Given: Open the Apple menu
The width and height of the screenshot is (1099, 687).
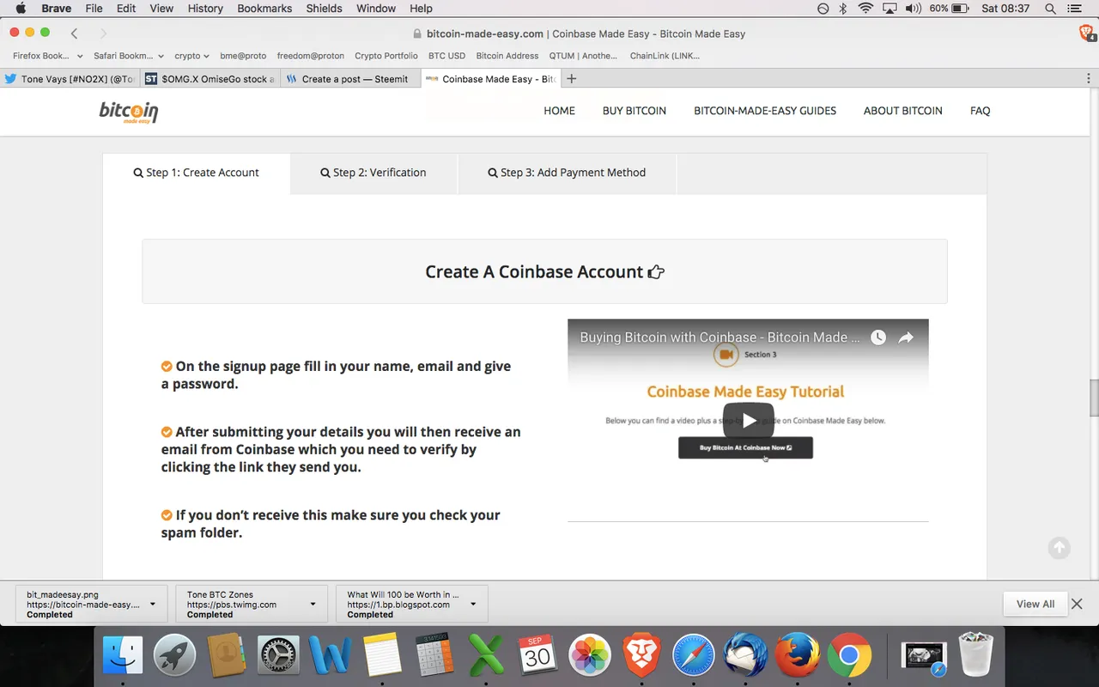Looking at the screenshot, I should point(21,9).
